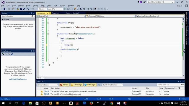Collapse the Execute method outline marker
Viewport: 189px width, 106px height.
[48, 34]
